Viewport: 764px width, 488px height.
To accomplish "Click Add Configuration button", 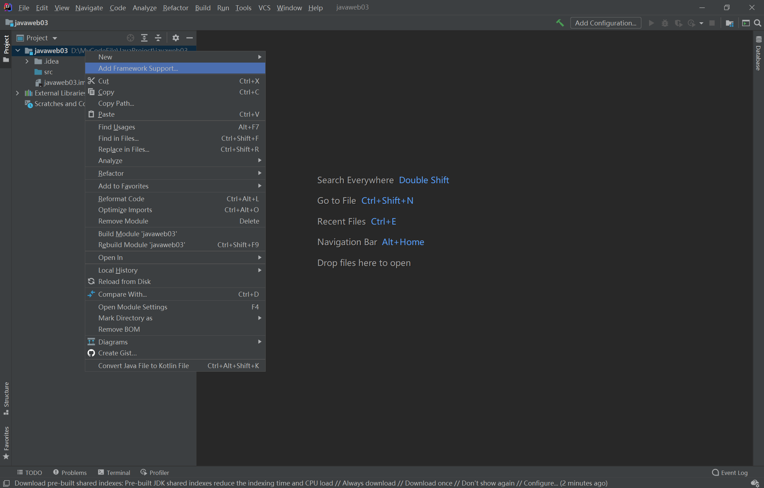I will click(x=606, y=23).
